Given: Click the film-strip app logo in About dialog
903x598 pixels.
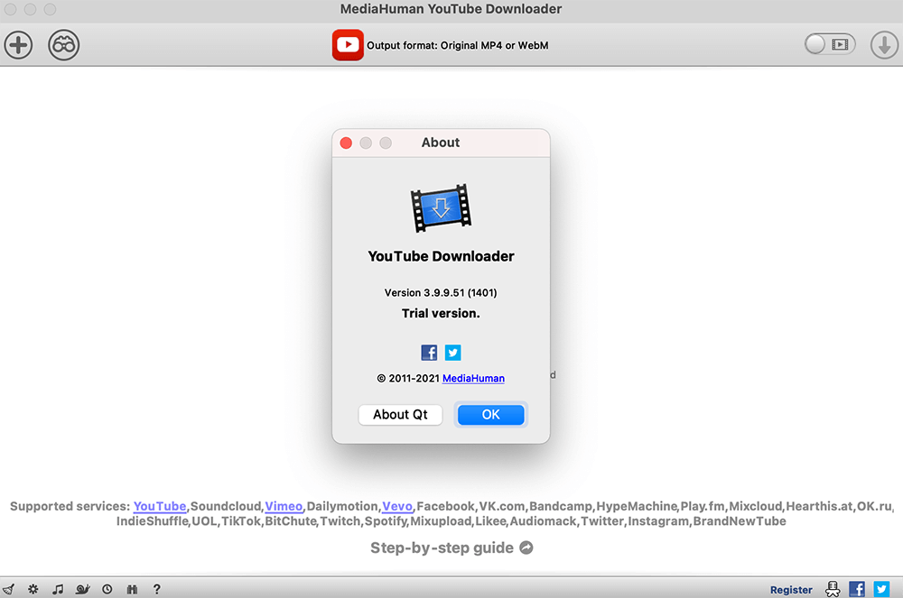Looking at the screenshot, I should coord(441,207).
